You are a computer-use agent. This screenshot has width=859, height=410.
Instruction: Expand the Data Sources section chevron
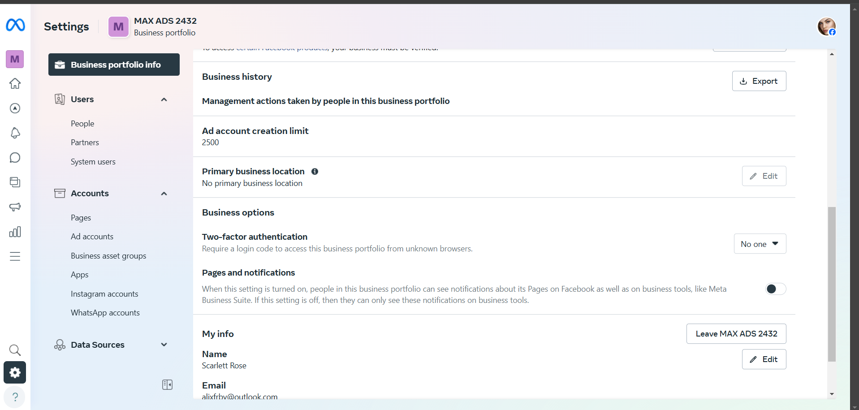pos(164,345)
